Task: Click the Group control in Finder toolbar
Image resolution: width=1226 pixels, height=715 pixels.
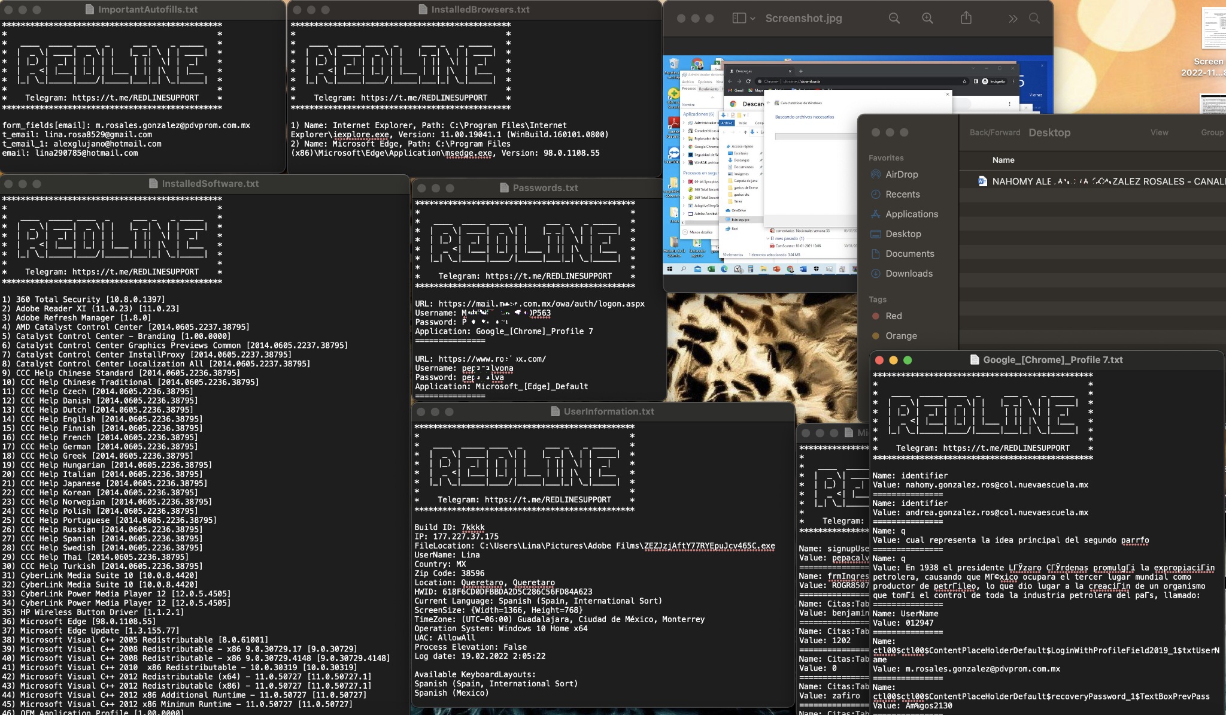Action: (1212, 132)
